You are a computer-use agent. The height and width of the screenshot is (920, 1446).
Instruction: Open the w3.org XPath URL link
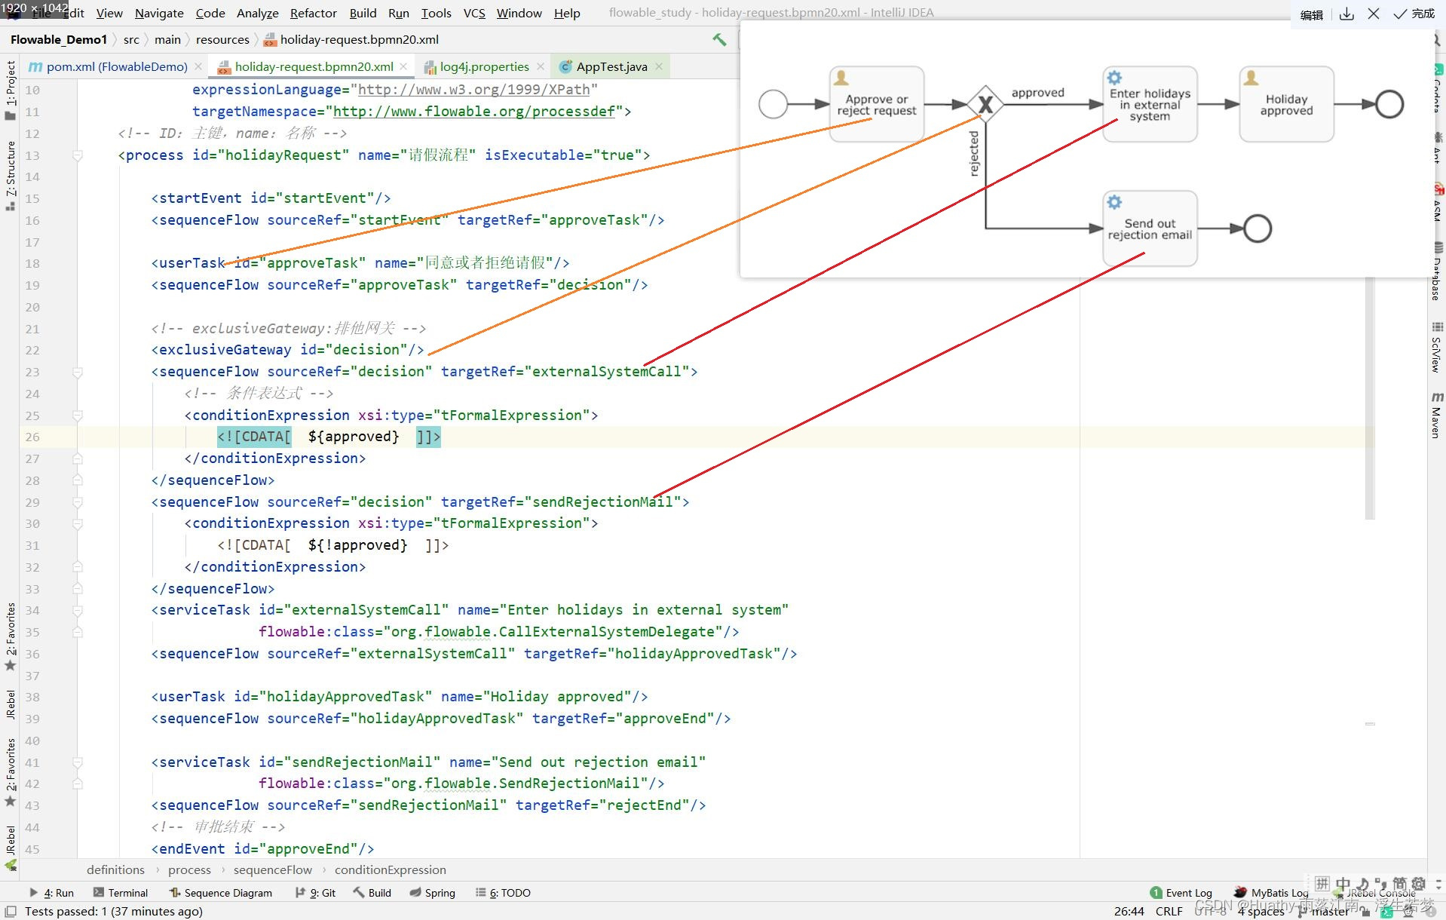(x=473, y=89)
